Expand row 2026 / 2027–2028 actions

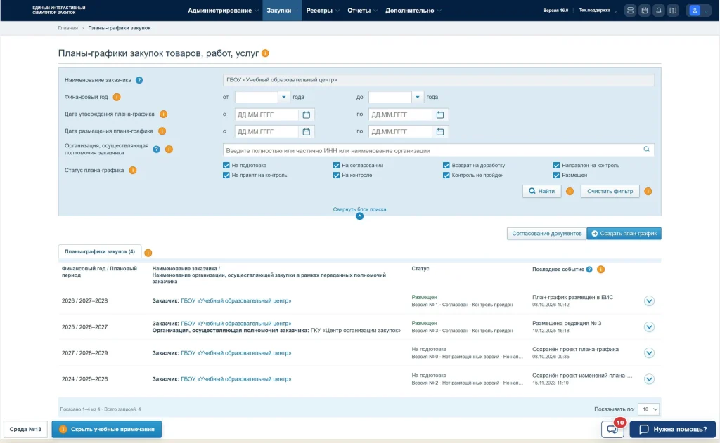tap(649, 301)
